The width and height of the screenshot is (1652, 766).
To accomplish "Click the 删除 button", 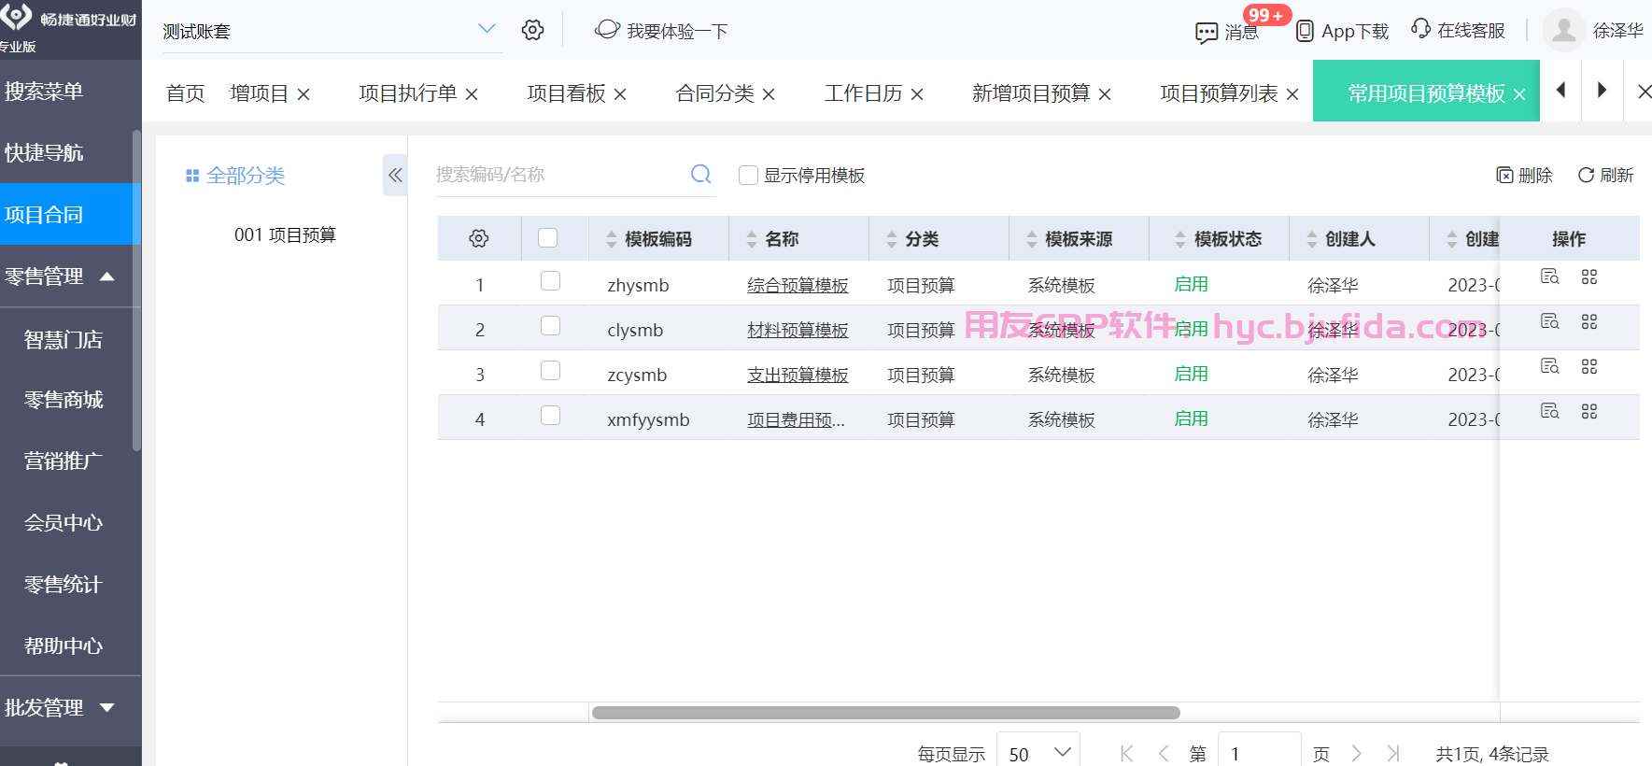I will pos(1524,176).
